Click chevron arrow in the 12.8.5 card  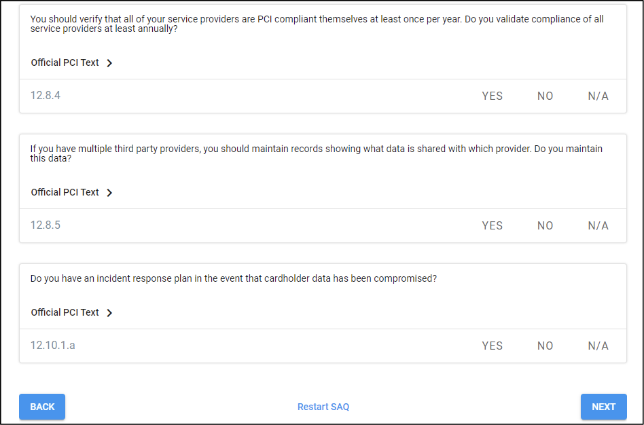[x=109, y=193]
